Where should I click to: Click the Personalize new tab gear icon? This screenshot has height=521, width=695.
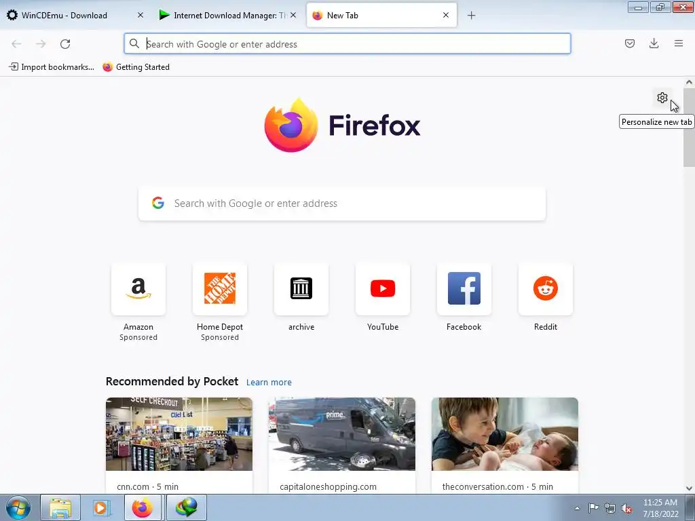(x=662, y=98)
